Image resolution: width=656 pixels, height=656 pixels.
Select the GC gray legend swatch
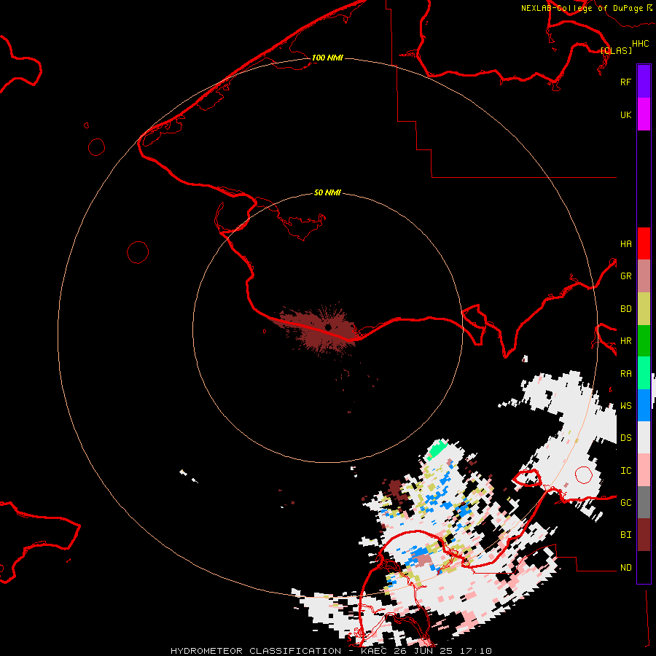[x=644, y=502]
